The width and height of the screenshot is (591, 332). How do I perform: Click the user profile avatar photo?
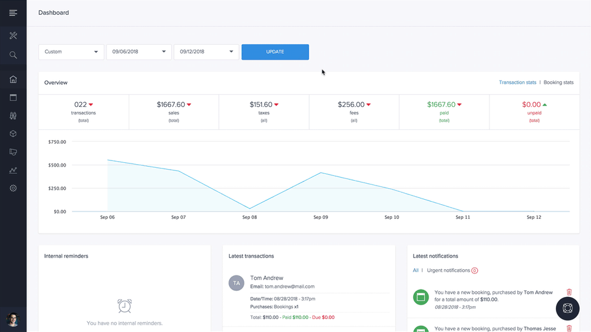click(13, 320)
